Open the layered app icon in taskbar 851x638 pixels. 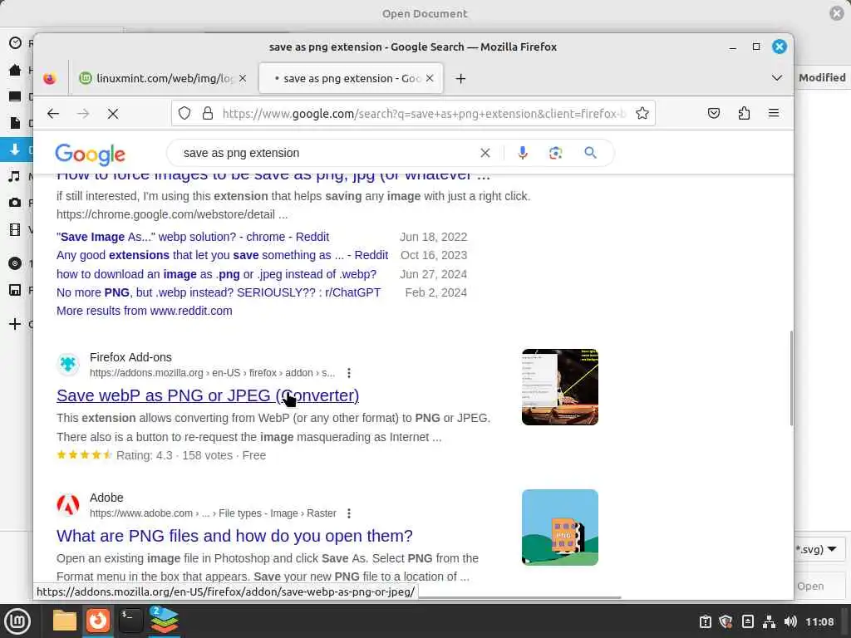click(x=164, y=621)
